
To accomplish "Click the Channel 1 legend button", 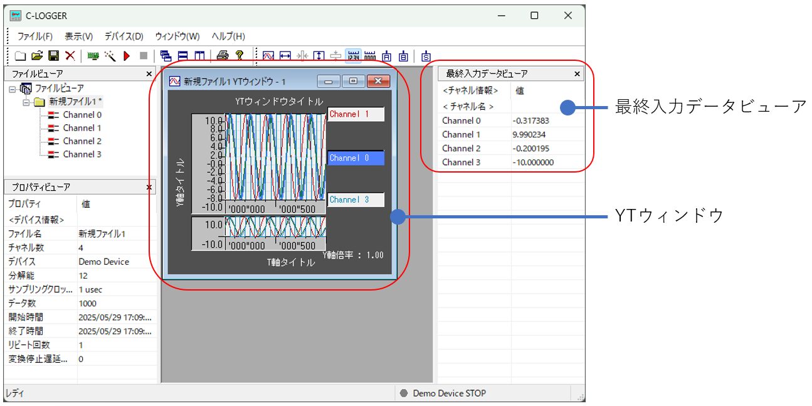I will 356,114.
